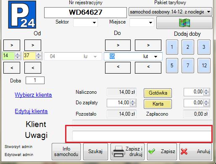
Task: Select the highlighted 05 day in Do date
Action: (112, 56)
